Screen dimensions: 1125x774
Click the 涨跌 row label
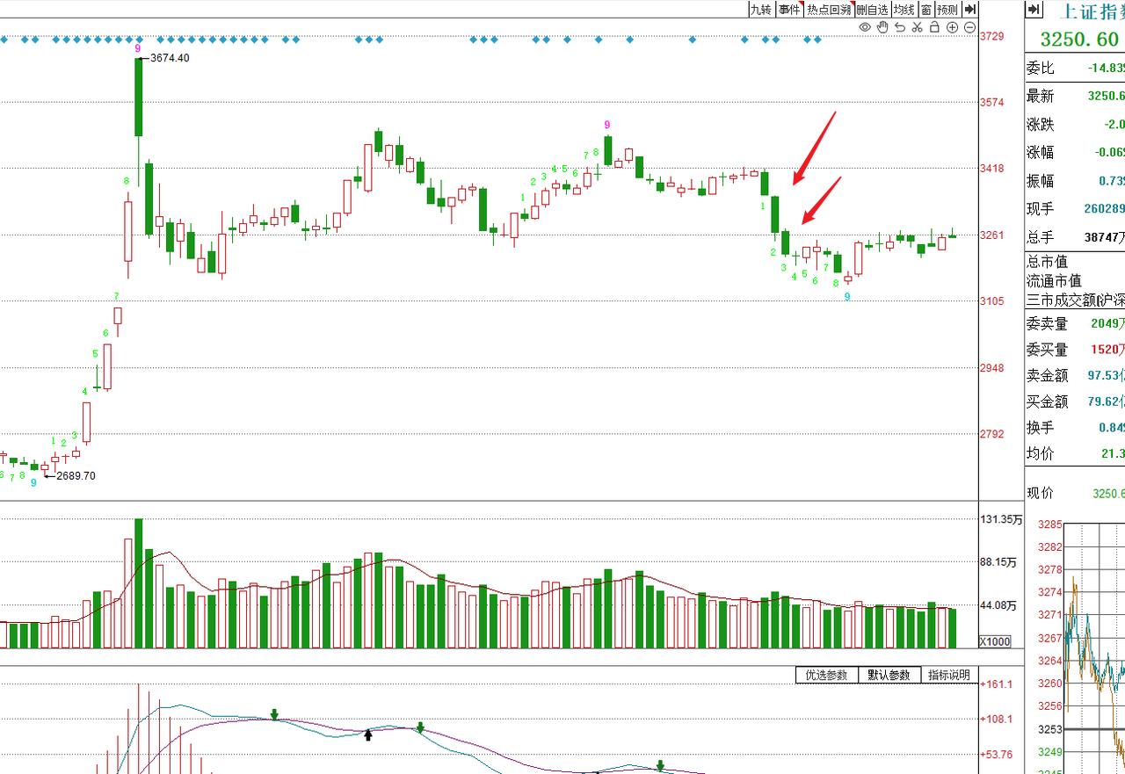point(1041,125)
